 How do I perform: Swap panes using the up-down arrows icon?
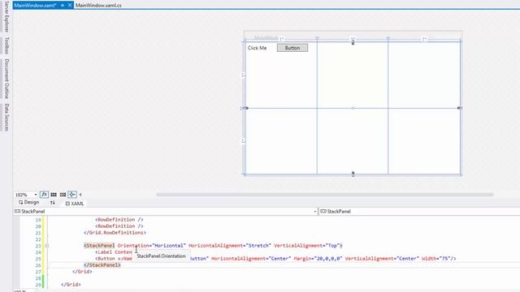click(52, 203)
